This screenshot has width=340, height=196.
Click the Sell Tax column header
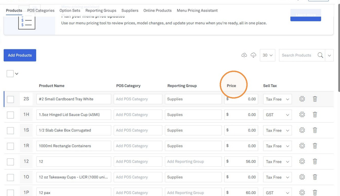click(x=270, y=86)
